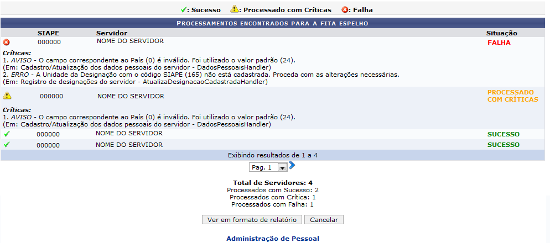Click the red failure icon in first row
Image resolution: width=550 pixels, height=243 pixels.
(6, 43)
